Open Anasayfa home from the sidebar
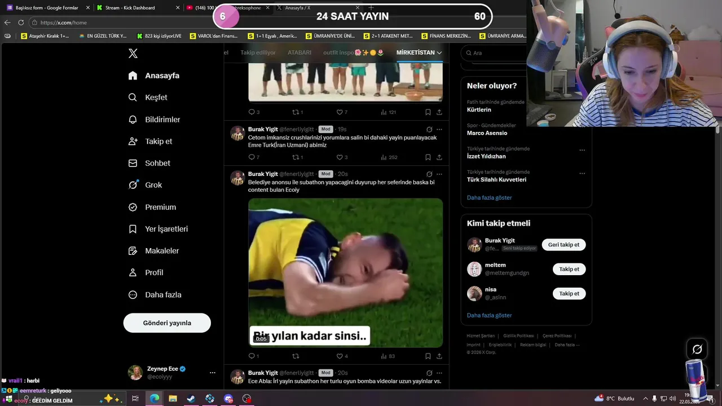 154,76
